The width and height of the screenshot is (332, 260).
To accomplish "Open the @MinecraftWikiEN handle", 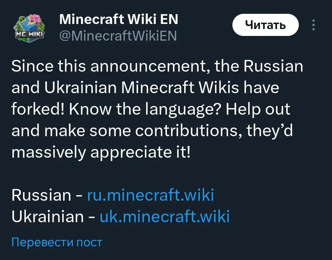I will pyautogui.click(x=118, y=36).
